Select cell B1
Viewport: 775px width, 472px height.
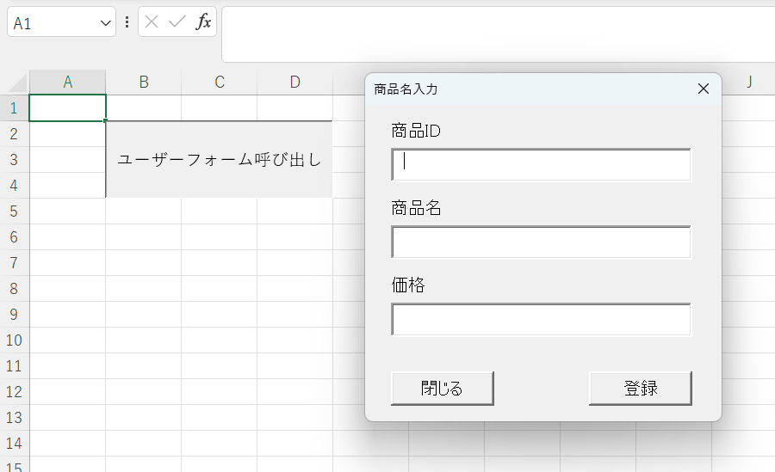click(143, 107)
